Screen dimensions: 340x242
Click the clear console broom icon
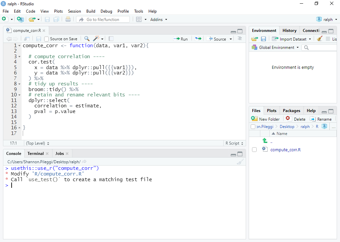(240, 162)
